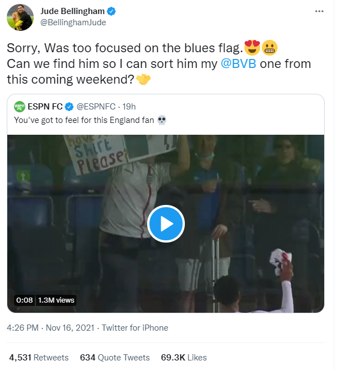Open the tweet's three-dot more menu
This screenshot has height=370, width=350.
click(x=319, y=11)
